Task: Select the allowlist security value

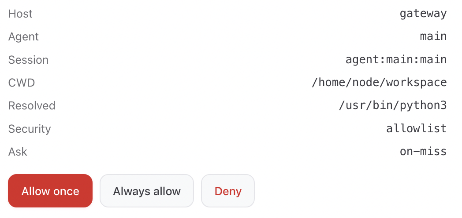Action: coord(417,129)
